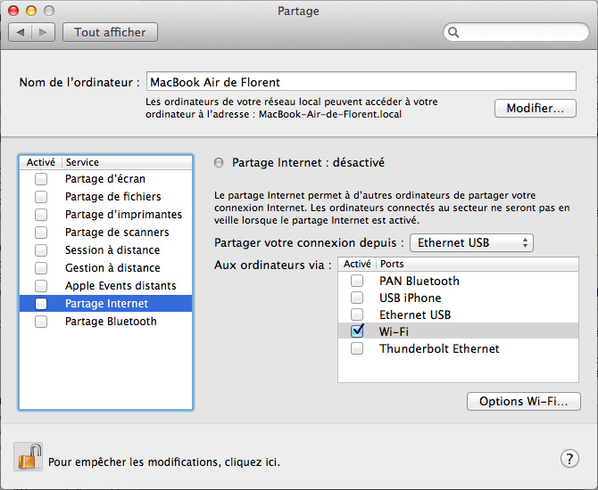598x490 pixels.
Task: Enable the PAN Bluetooth port checkbox
Action: 357,281
